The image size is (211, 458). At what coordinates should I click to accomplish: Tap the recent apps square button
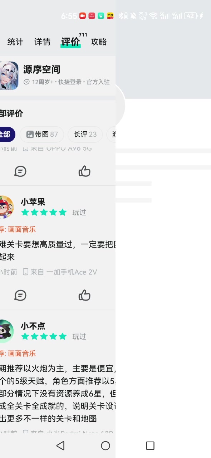(x=150, y=445)
